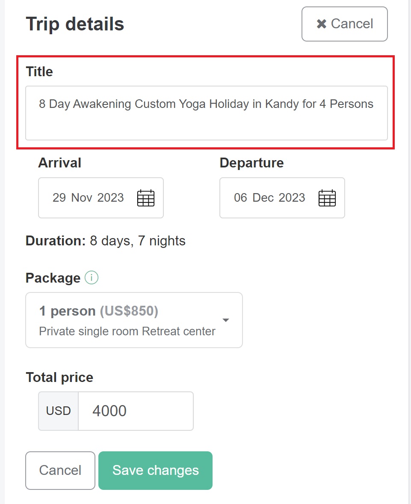Expand the package options with the dropdown arrow

226,320
